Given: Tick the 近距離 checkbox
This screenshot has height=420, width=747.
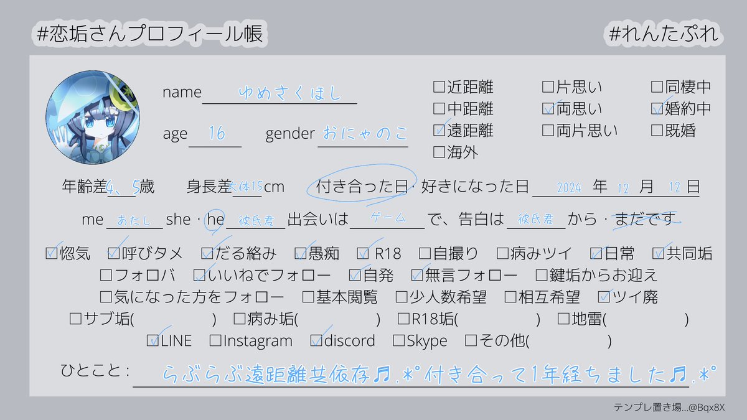Looking at the screenshot, I should pos(439,87).
